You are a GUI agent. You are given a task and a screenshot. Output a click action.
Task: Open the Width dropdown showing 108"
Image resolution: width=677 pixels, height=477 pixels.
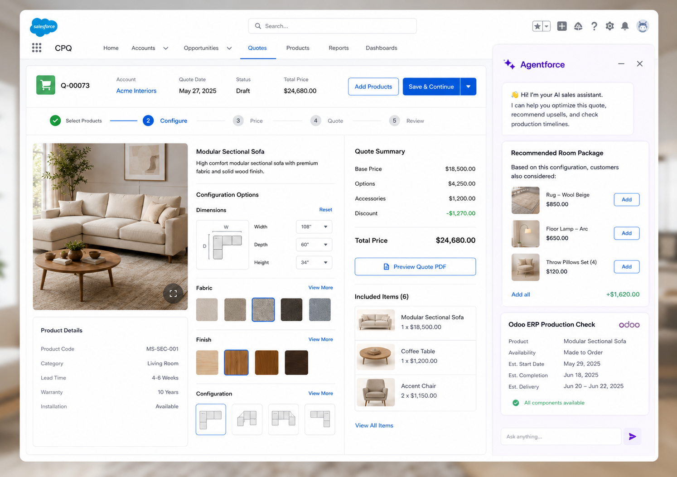(x=314, y=226)
